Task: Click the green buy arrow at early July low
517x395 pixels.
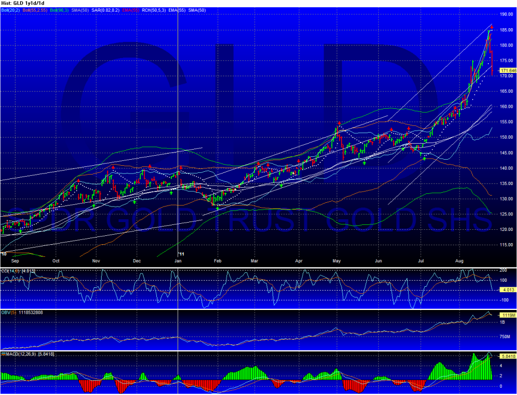Action: [x=424, y=159]
